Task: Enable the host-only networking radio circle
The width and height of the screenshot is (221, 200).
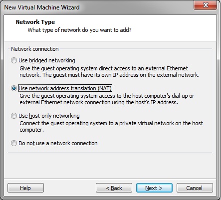Action: point(14,116)
